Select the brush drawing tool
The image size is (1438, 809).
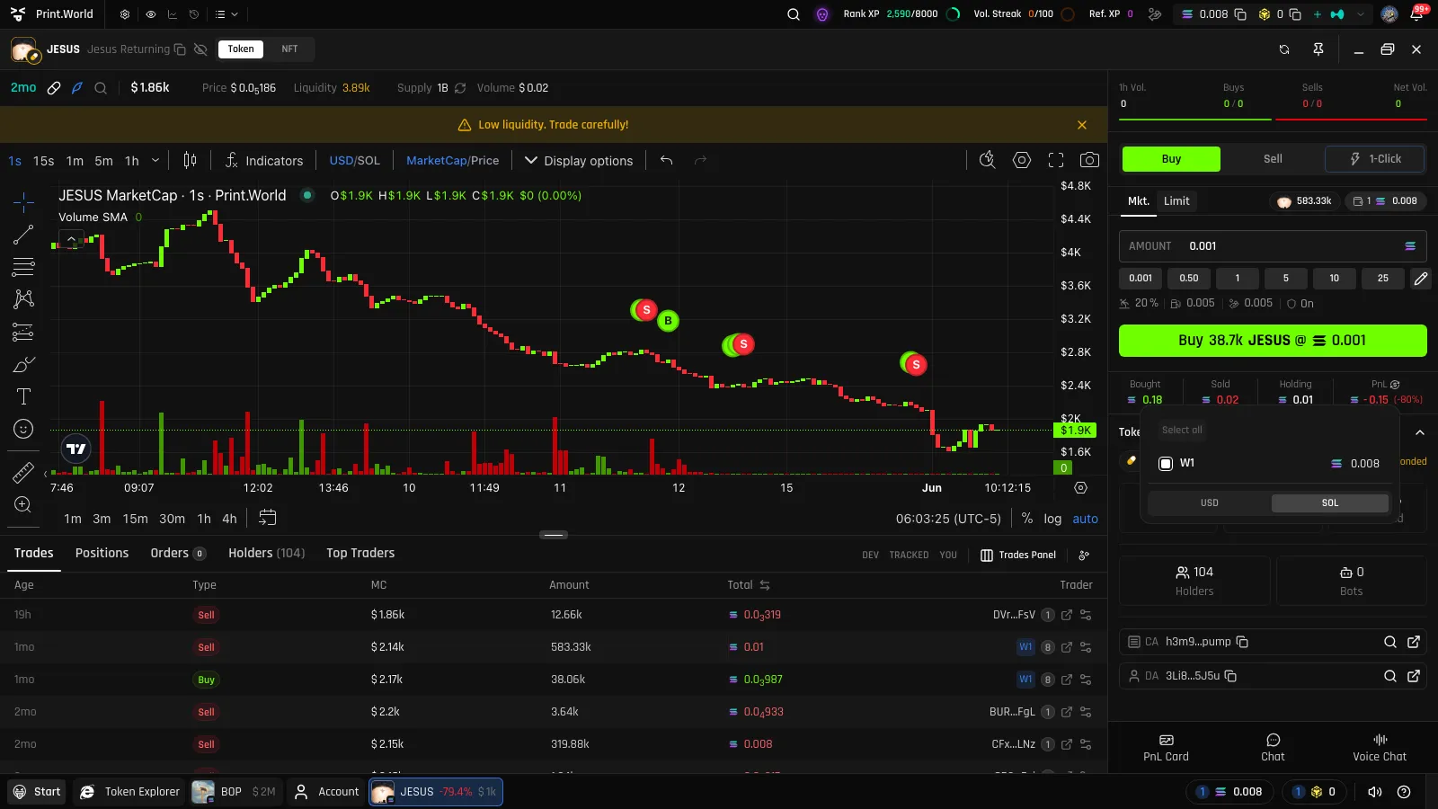[x=23, y=364]
